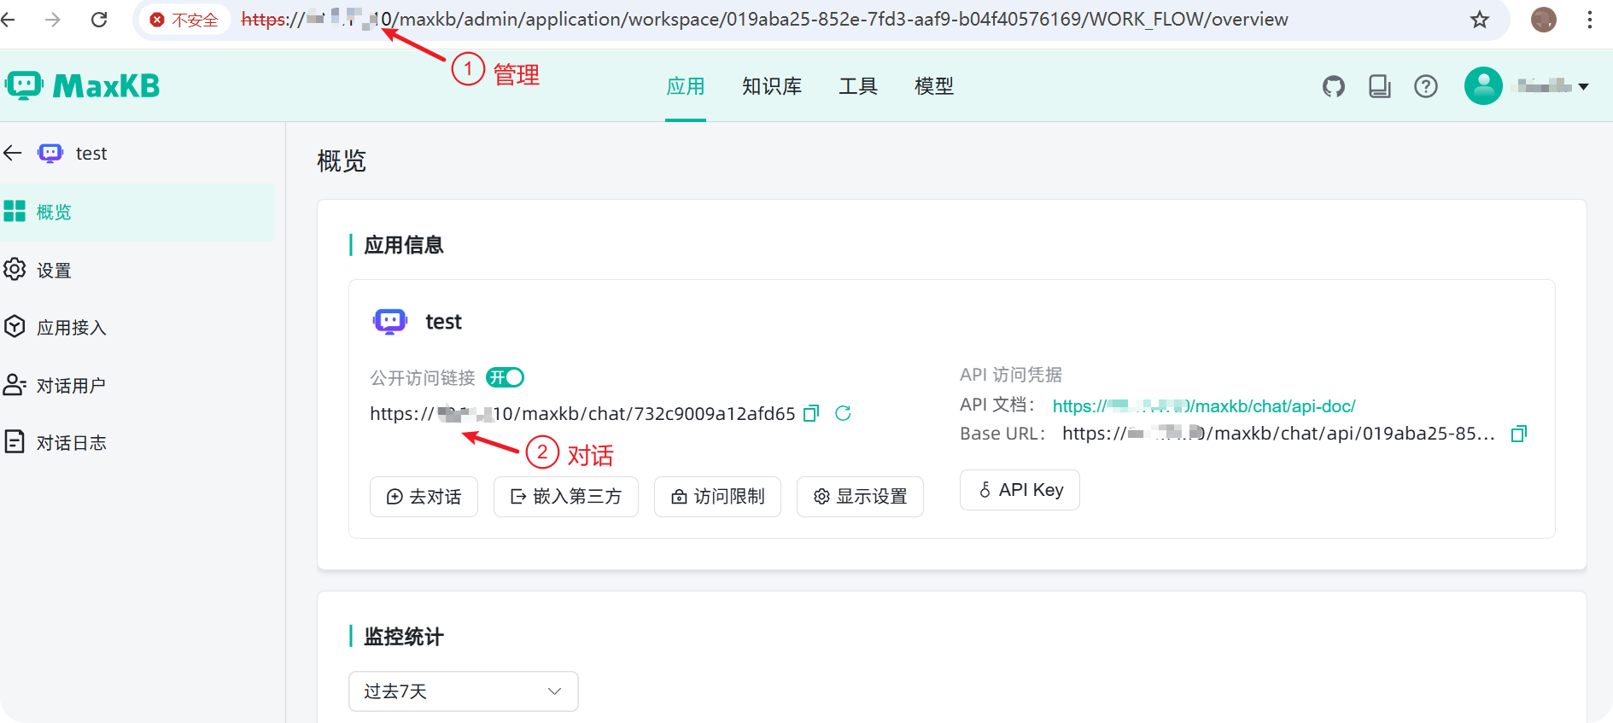Viewport: 1613px width, 723px height.
Task: Open the API Key button
Action: click(1020, 490)
